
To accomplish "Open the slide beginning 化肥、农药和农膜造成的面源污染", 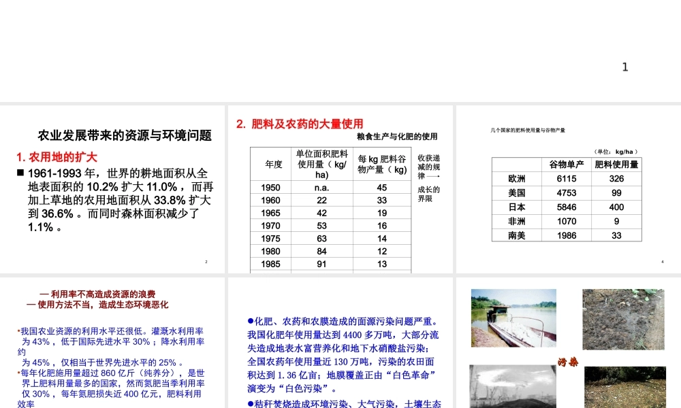I will click(x=340, y=343).
